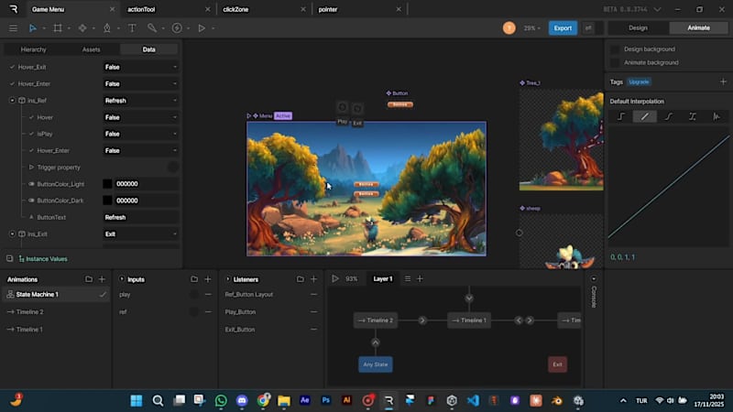733x412 pixels.
Task: Switch to Design mode
Action: click(x=638, y=28)
